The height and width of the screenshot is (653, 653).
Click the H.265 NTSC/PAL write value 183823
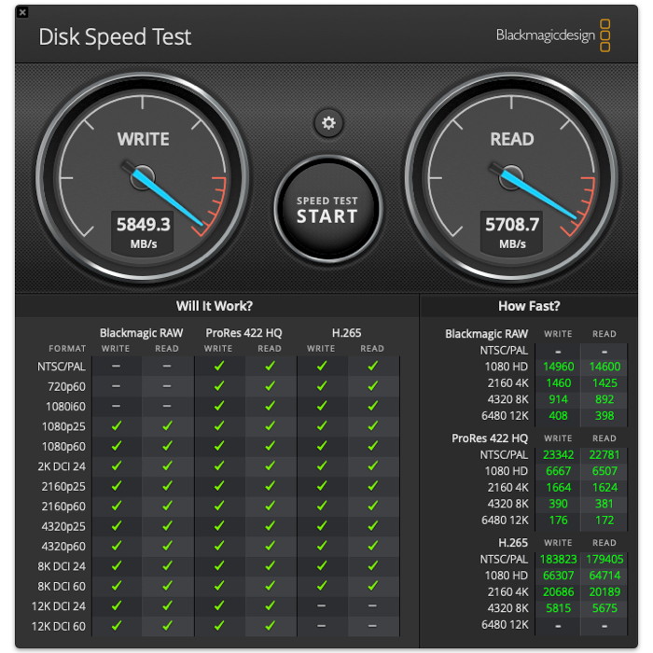click(558, 560)
